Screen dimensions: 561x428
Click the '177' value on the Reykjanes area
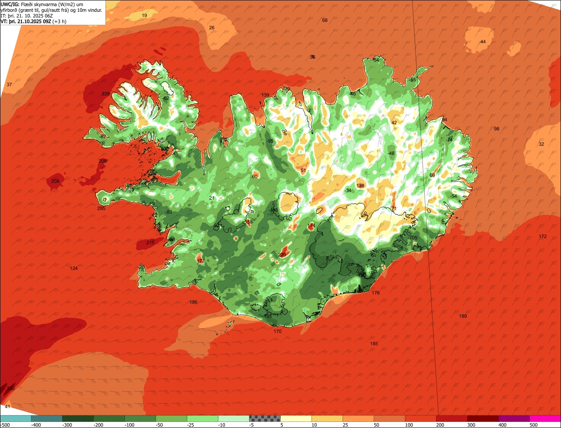coord(201,261)
